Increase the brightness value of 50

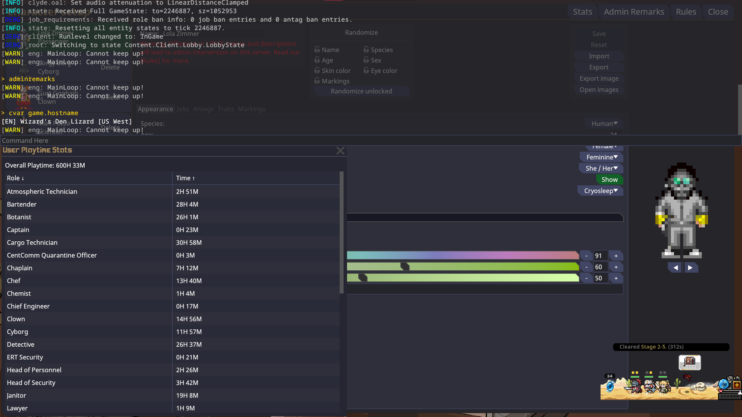pyautogui.click(x=616, y=278)
